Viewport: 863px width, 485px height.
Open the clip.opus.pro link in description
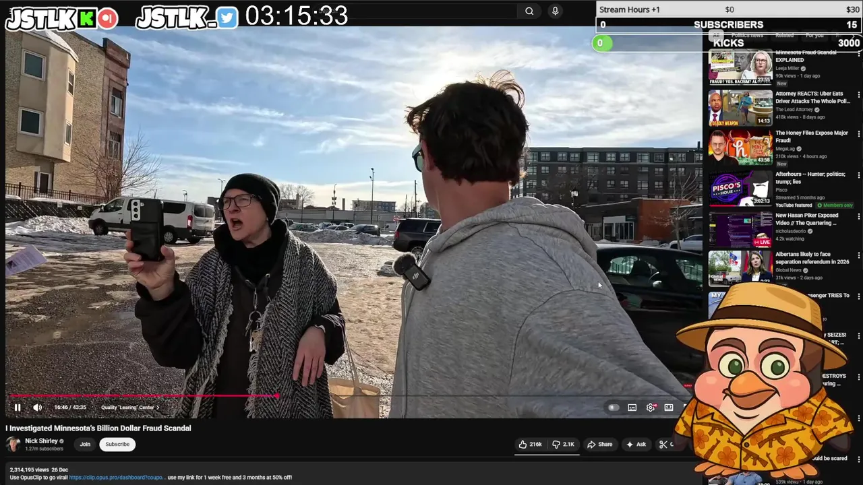tap(117, 478)
